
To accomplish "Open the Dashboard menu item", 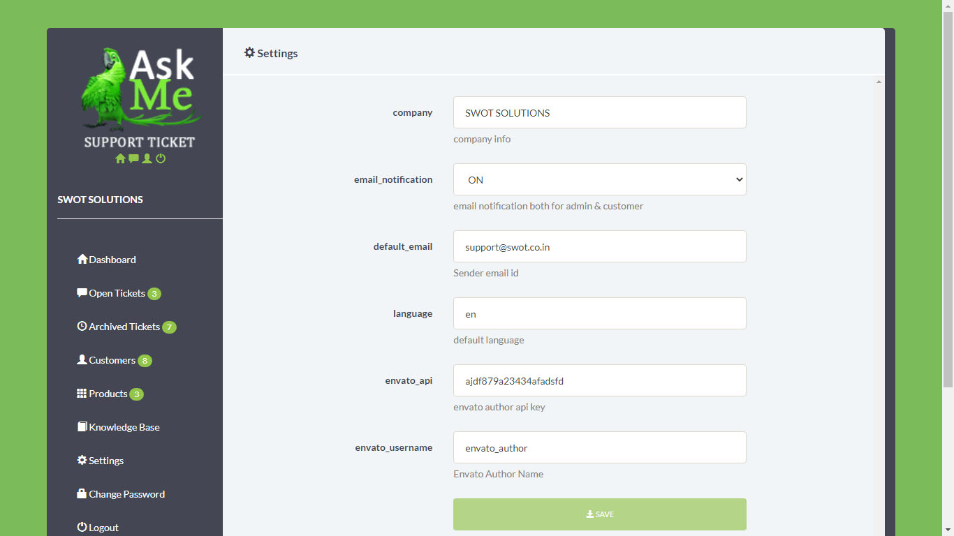I will pyautogui.click(x=107, y=260).
